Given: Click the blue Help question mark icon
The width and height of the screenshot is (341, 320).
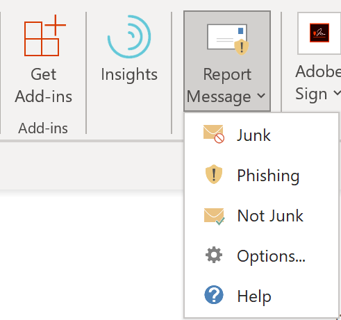Looking at the screenshot, I should point(214,294).
